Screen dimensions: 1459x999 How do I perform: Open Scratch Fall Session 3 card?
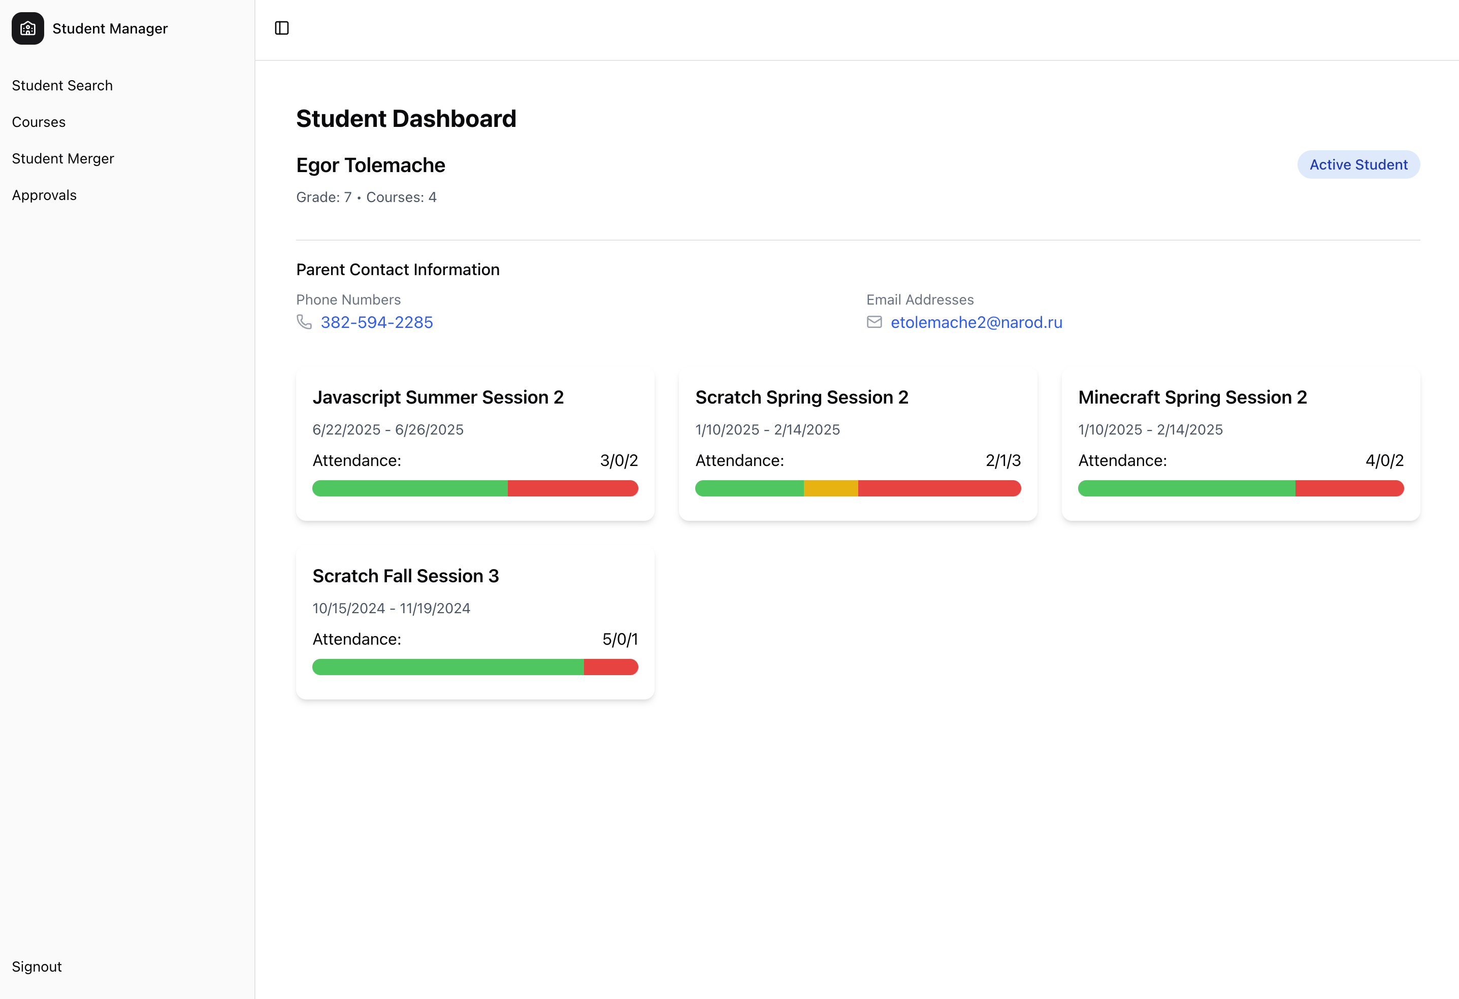click(x=406, y=576)
